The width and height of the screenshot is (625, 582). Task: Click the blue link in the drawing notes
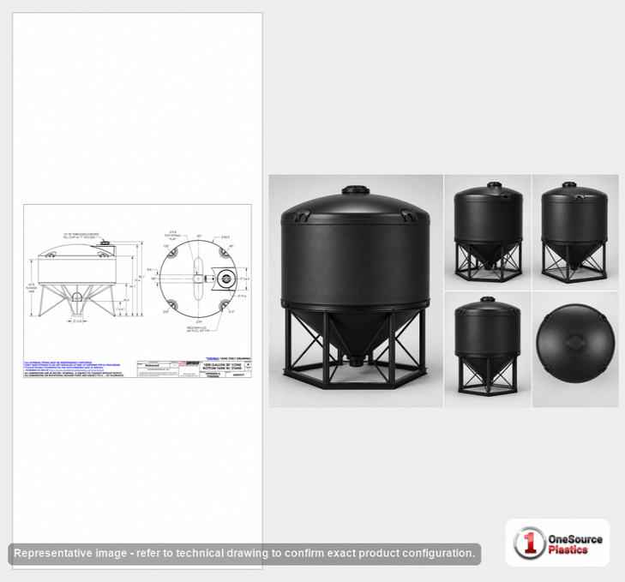[78, 370]
